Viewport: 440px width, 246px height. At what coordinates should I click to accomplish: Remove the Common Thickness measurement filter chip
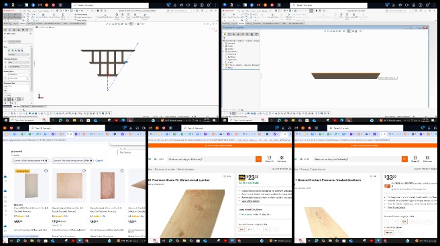91,160
